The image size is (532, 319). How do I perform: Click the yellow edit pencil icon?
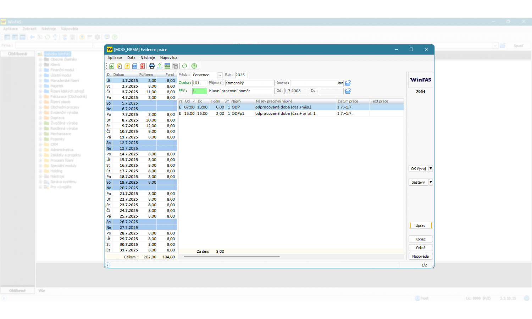coord(127,66)
